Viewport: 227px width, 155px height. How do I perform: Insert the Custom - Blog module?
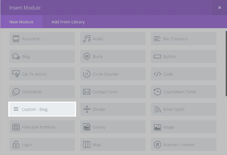point(42,109)
